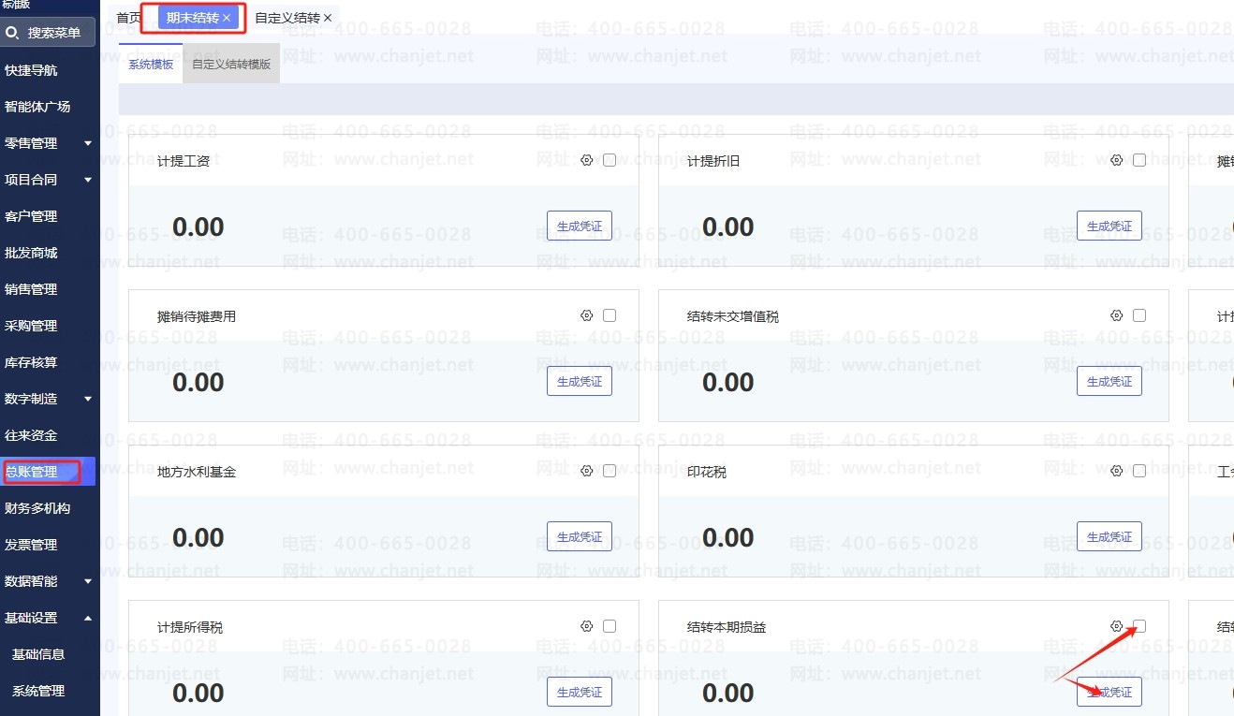Image resolution: width=1234 pixels, height=716 pixels.
Task: Click 生成凭证 for 摊销待摊费用
Action: [x=580, y=382]
